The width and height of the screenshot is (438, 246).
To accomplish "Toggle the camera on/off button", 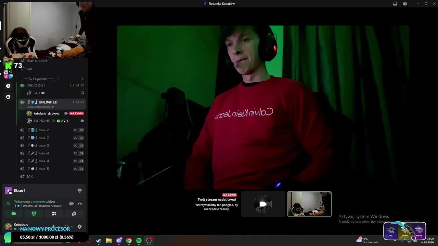I will point(14,214).
